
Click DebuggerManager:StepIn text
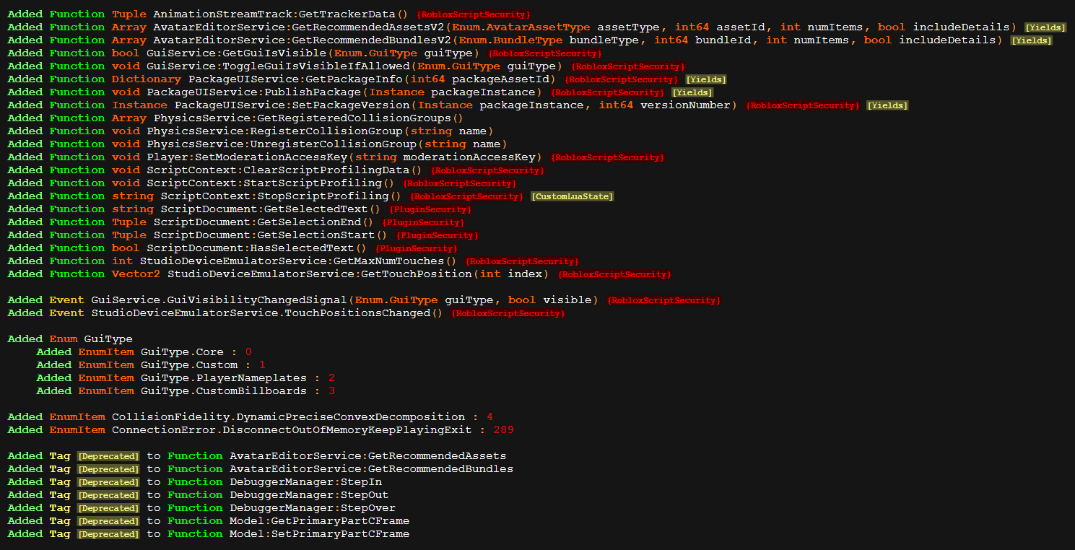[x=305, y=481]
